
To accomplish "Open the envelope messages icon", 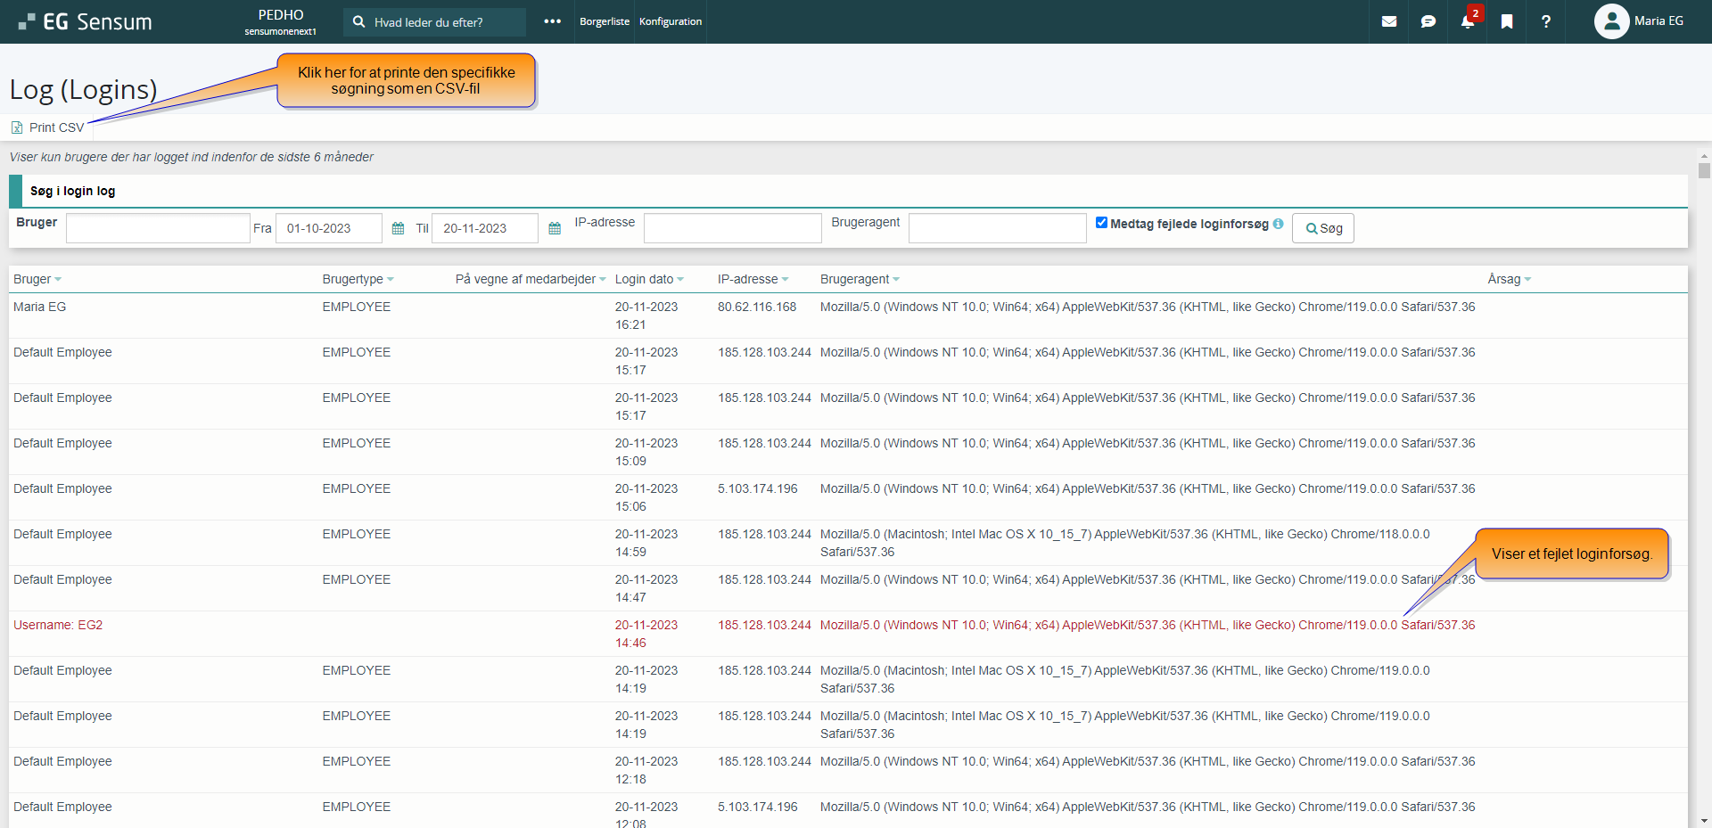I will pos(1388,21).
